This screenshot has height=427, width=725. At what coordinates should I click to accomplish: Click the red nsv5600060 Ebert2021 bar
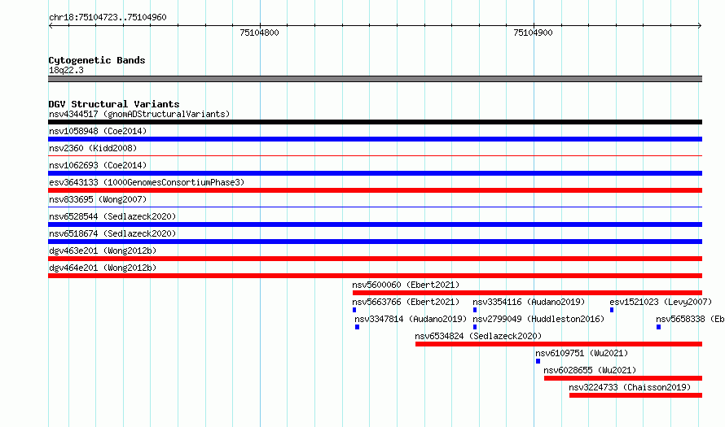point(527,293)
